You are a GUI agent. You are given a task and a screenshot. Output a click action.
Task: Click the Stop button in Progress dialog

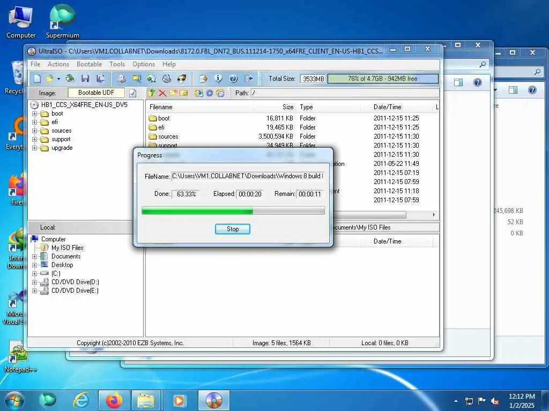click(x=233, y=229)
